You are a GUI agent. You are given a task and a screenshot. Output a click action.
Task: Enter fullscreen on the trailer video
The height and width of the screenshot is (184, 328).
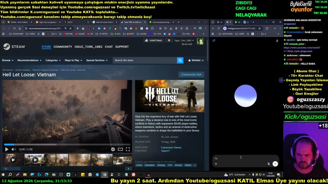[x=128, y=149]
